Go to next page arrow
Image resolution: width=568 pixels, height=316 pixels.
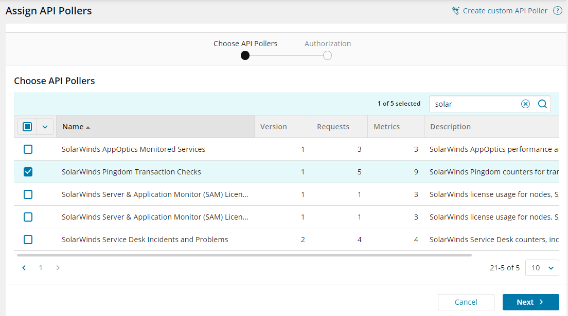[58, 268]
